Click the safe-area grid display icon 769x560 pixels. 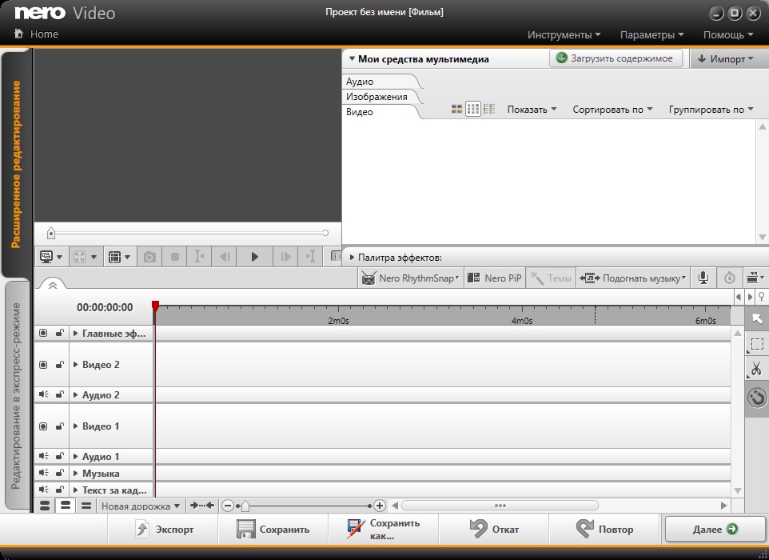coord(115,257)
